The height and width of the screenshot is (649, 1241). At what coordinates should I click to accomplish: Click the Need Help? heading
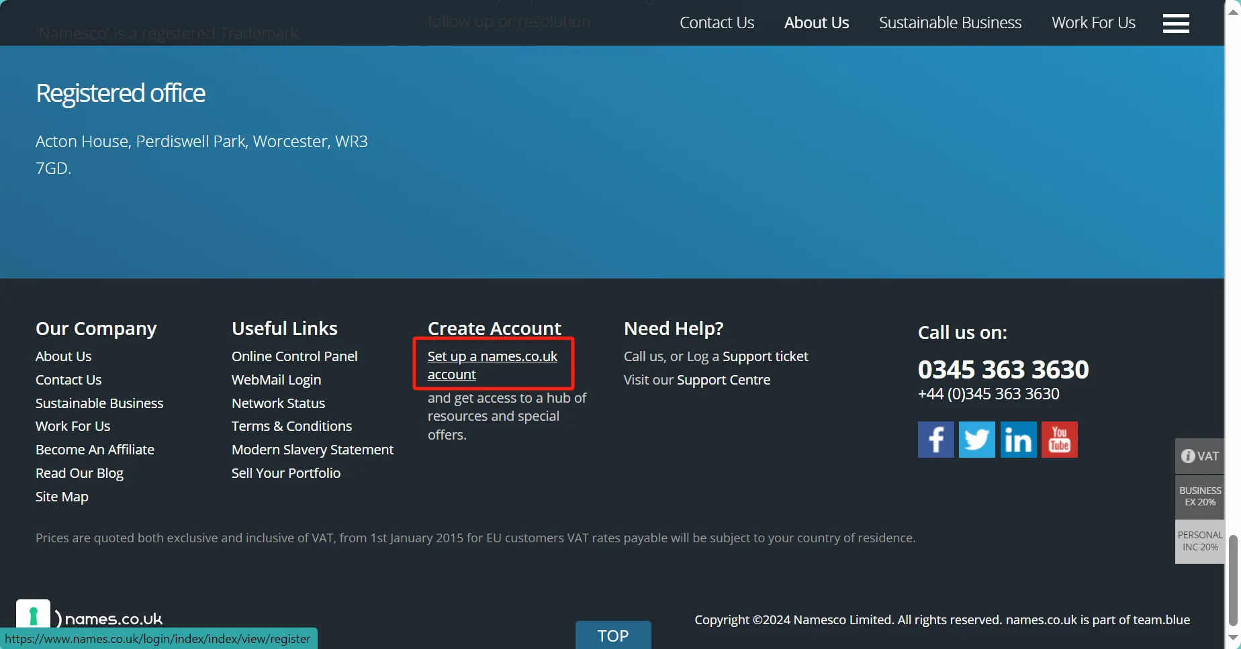coord(674,328)
